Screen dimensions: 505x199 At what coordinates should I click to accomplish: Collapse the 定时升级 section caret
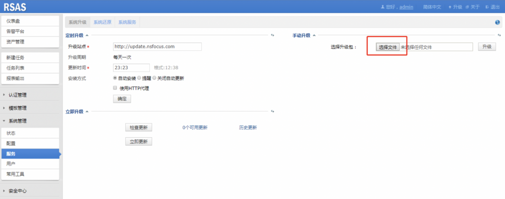(87, 35)
